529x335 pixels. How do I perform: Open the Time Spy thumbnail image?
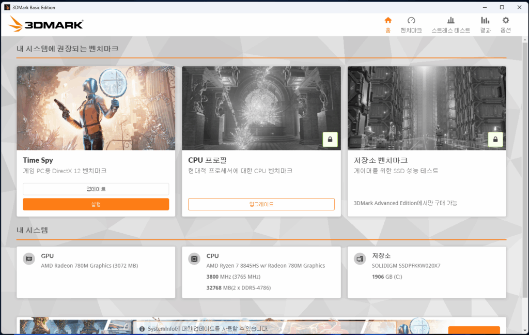96,108
